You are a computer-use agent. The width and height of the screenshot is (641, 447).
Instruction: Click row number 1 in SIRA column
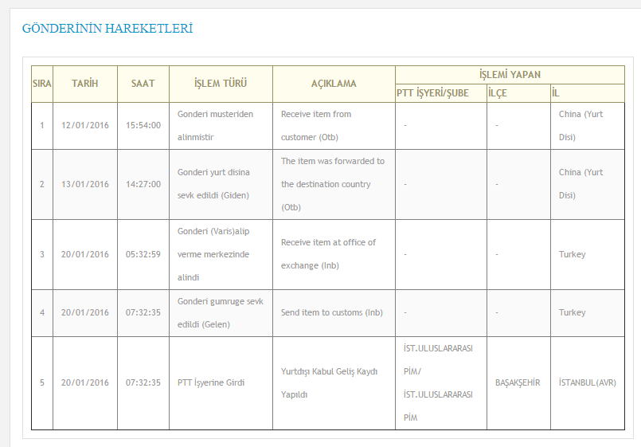click(x=42, y=126)
